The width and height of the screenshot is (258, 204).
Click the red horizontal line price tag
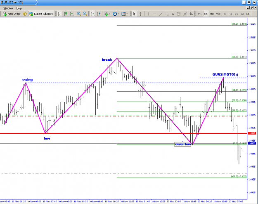(x=252, y=133)
